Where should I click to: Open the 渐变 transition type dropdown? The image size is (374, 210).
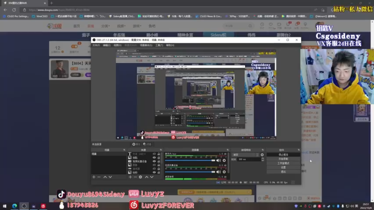pyautogui.click(x=245, y=155)
